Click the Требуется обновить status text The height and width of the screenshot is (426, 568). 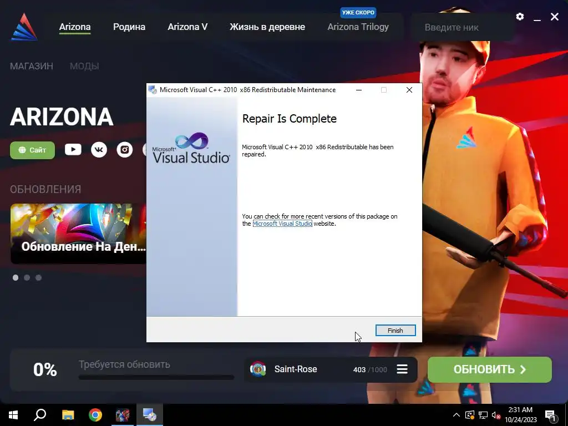[124, 364]
